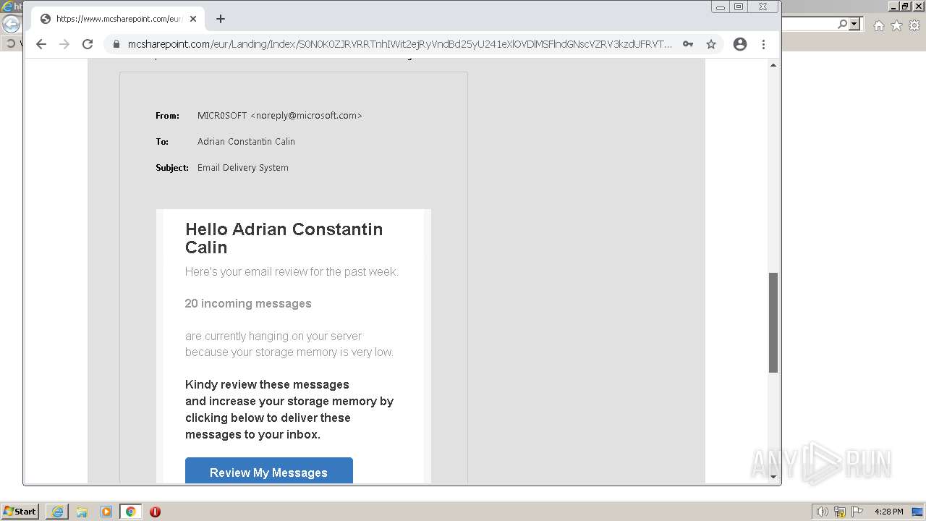
Task: Open Chrome's three-dot menu
Action: [763, 44]
